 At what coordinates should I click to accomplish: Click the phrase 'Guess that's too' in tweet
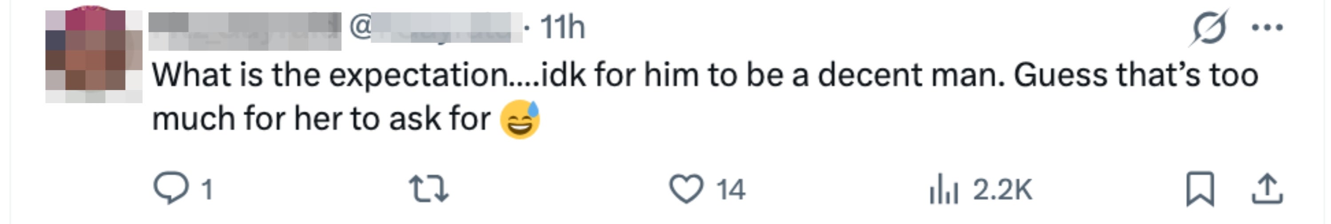pyautogui.click(x=1135, y=75)
